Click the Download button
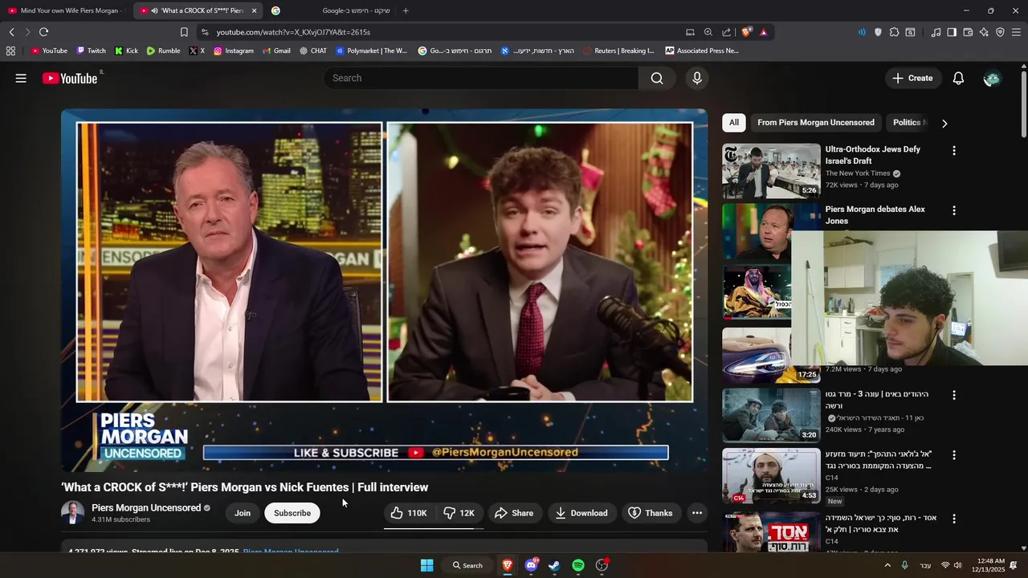 (581, 513)
